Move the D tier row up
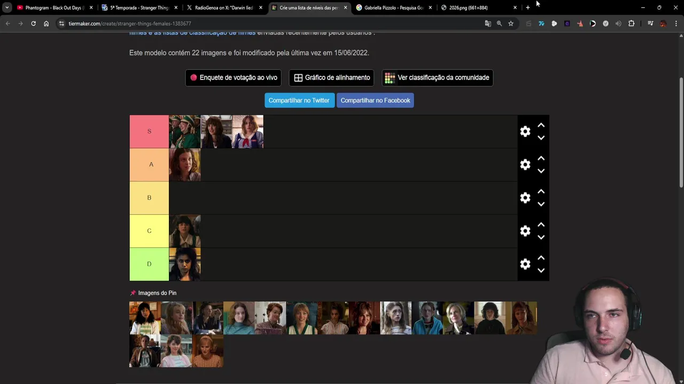The height and width of the screenshot is (384, 684). coord(541,258)
